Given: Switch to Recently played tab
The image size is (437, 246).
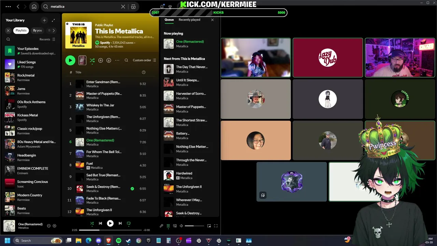Looking at the screenshot, I should 189,20.
